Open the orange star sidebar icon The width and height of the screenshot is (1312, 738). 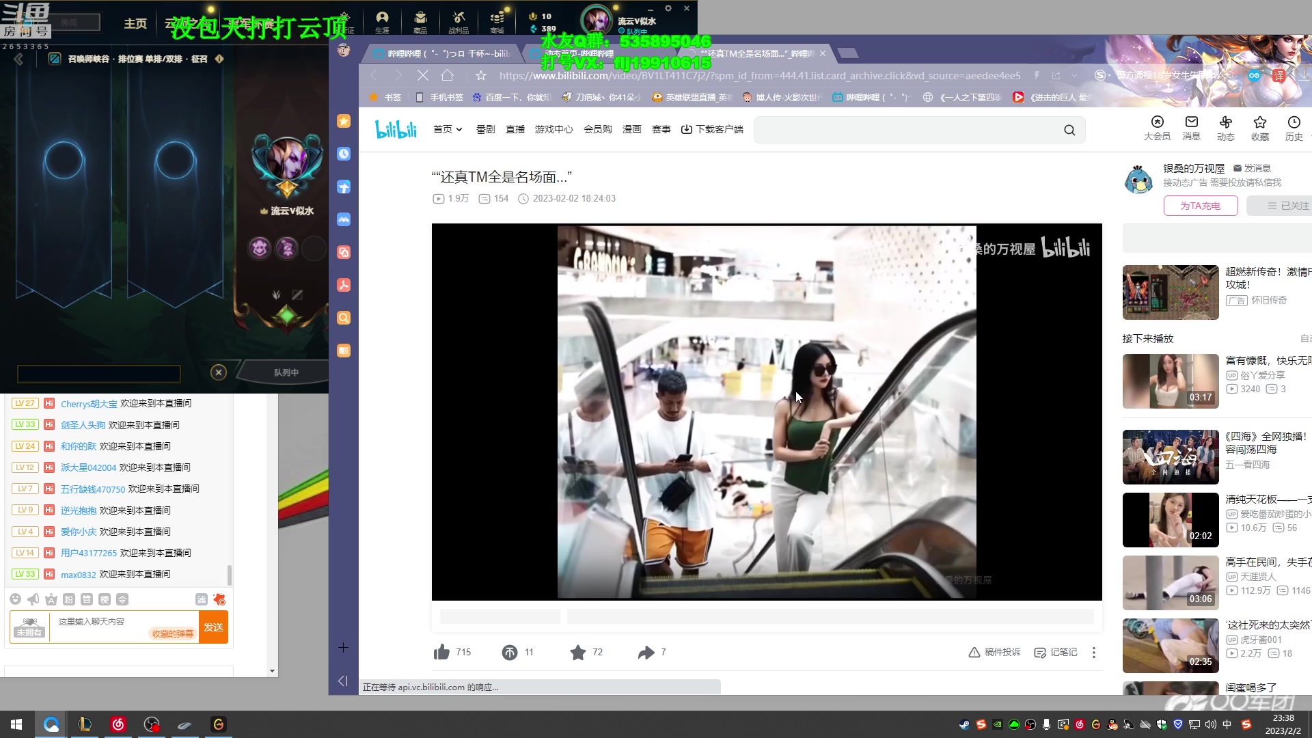point(344,121)
